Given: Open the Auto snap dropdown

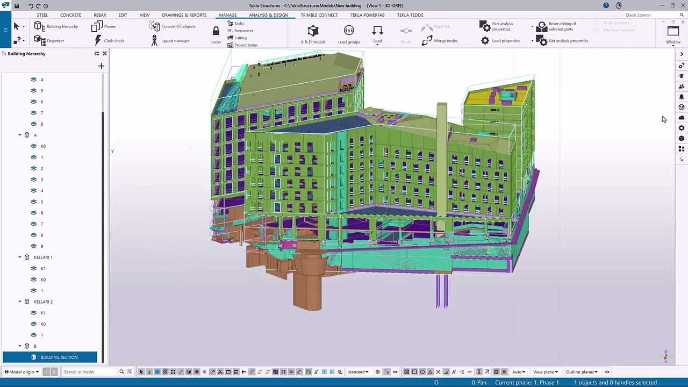Looking at the screenshot, I should [519, 371].
